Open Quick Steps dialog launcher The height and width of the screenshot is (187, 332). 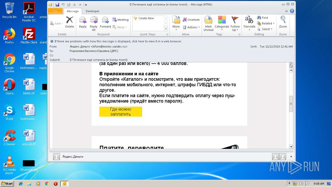pos(167,34)
